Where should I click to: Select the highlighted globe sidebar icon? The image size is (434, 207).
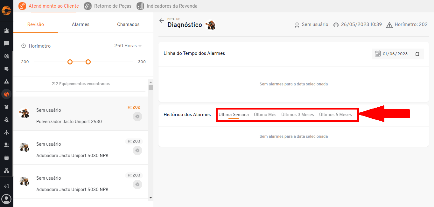pyautogui.click(x=6, y=94)
